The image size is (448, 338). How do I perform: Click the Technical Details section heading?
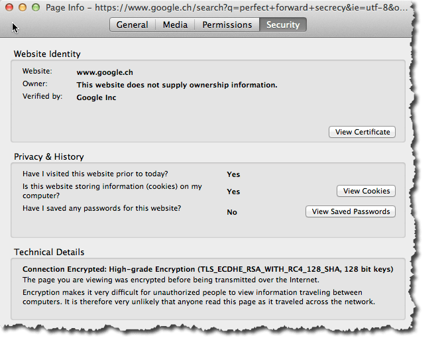49,253
